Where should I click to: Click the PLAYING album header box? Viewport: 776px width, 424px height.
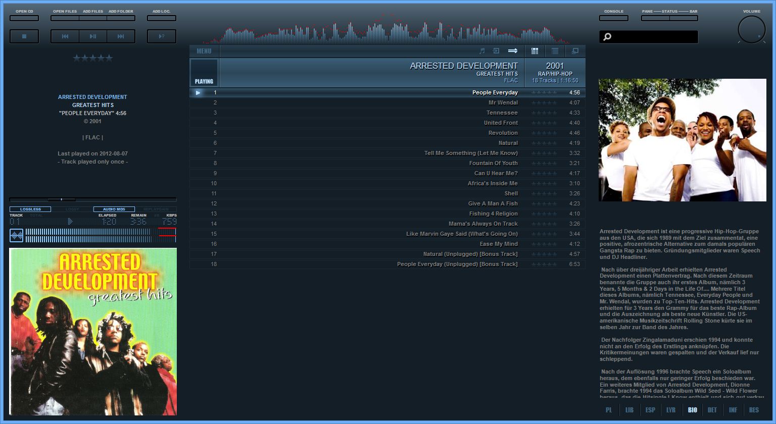tap(204, 73)
